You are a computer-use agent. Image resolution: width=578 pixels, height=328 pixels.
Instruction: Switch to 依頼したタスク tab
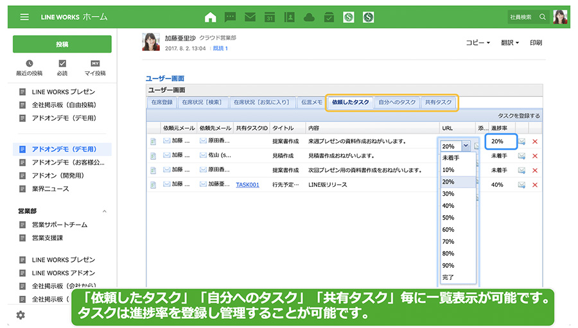click(350, 103)
